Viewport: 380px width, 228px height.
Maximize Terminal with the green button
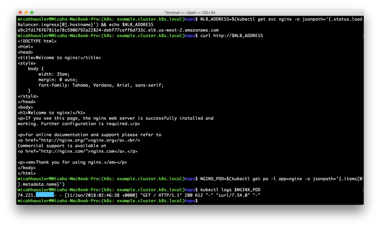click(32, 12)
